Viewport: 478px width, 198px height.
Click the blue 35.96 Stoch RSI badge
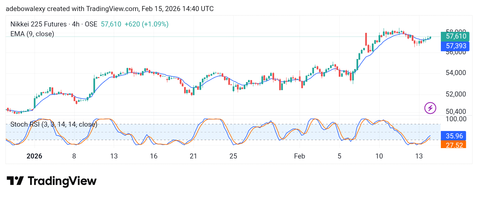click(x=455, y=136)
